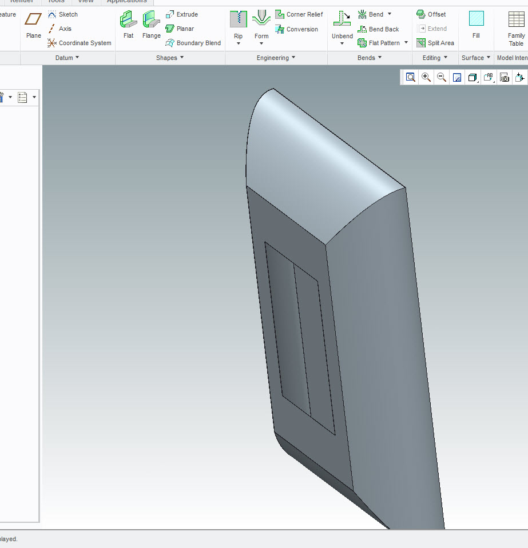Select the Plane datum tool
Viewport: 528px width, 548px height.
click(x=33, y=26)
